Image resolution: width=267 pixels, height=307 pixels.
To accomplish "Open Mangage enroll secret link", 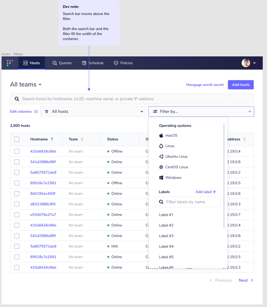I will point(205,85).
